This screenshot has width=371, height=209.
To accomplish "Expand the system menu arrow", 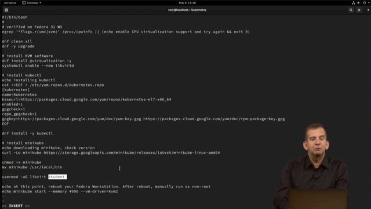I will point(369,3).
